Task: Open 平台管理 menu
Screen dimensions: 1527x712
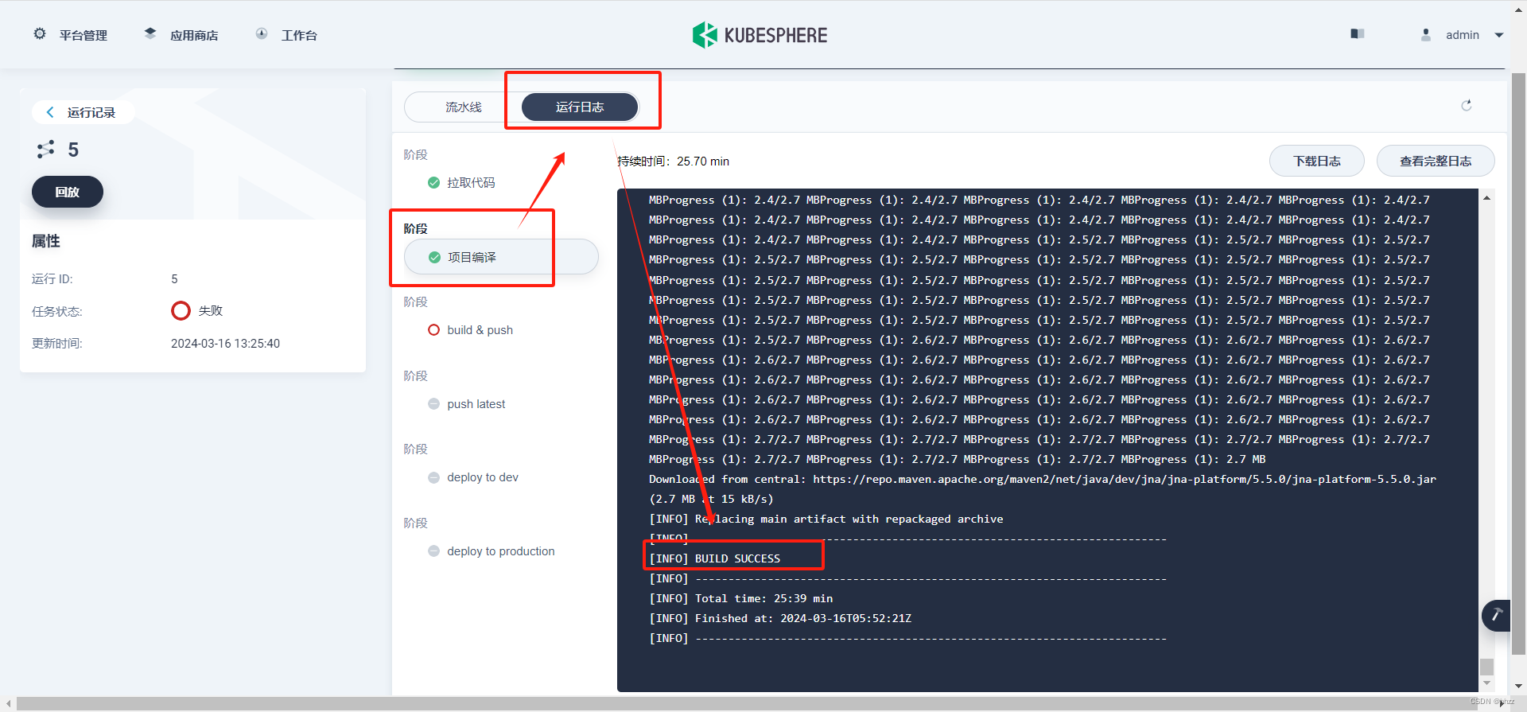Action: point(83,35)
